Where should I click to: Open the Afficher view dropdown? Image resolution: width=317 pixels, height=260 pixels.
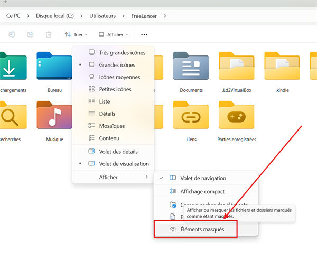(114, 35)
